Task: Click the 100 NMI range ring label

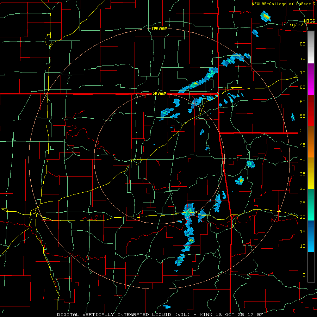Action: (159, 28)
